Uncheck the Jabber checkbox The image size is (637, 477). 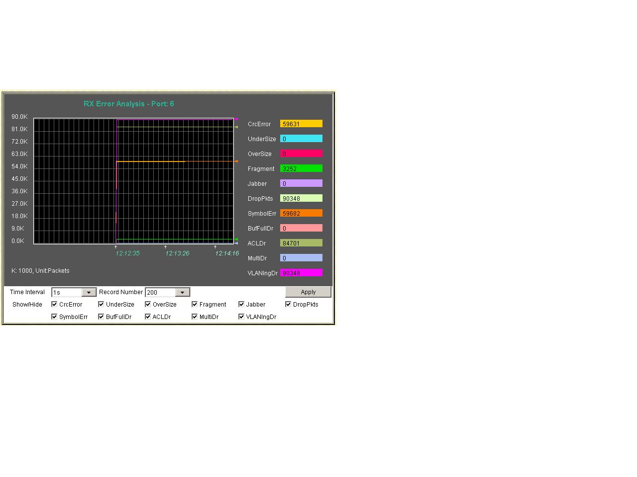(x=241, y=304)
